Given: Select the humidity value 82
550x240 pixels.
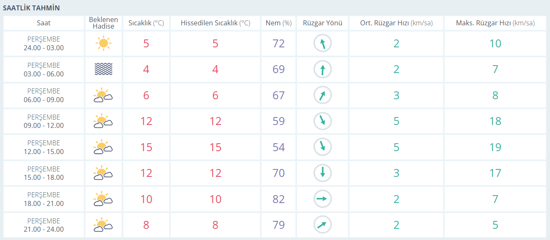Looking at the screenshot, I should click(x=278, y=199).
